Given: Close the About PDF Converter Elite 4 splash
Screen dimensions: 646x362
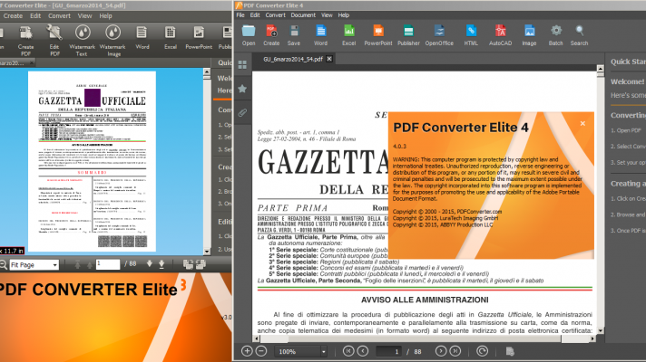Looking at the screenshot, I should 582,123.
